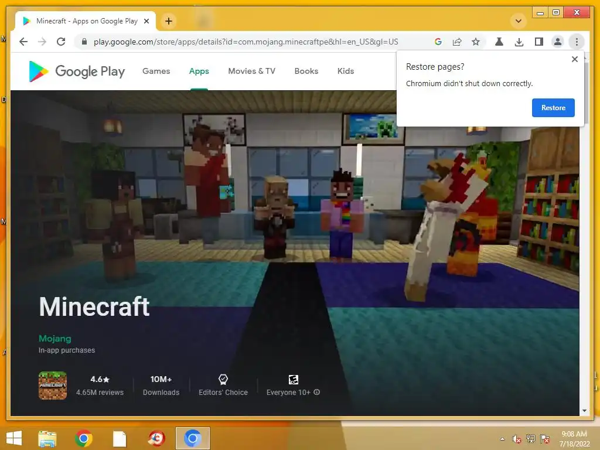
Task: Open File Explorer from taskbar
Action: tap(47, 438)
